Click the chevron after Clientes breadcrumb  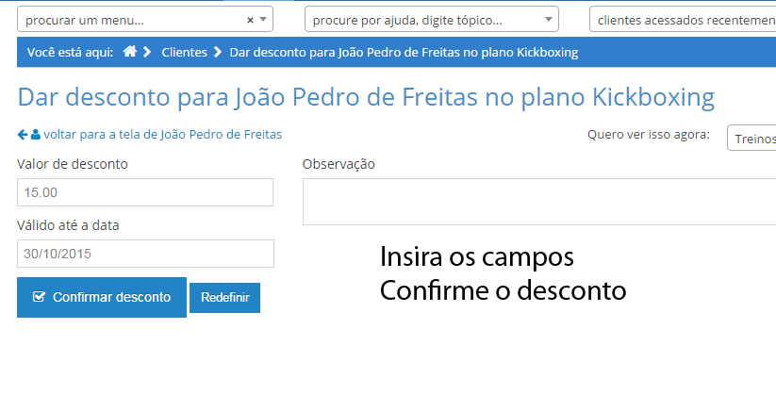(218, 53)
